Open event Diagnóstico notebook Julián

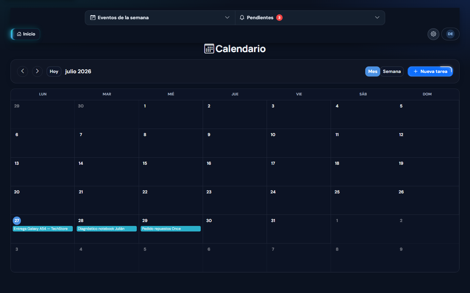coord(107,229)
